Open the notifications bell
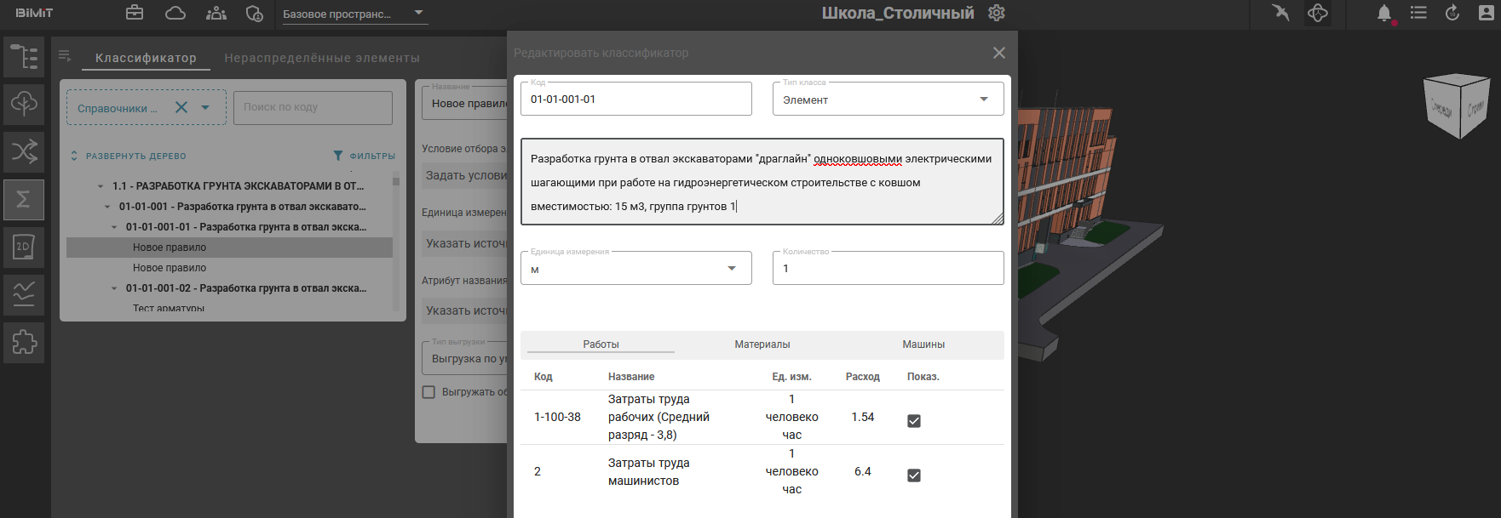The width and height of the screenshot is (1501, 518). (1384, 13)
